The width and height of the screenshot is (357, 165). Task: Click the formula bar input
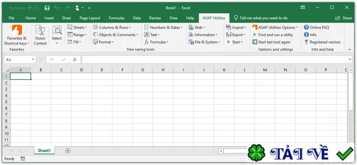[215, 60]
